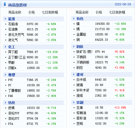This screenshot has width=135, height=128.
Task: Select the 镍 commodity
Action: coord(78,24)
